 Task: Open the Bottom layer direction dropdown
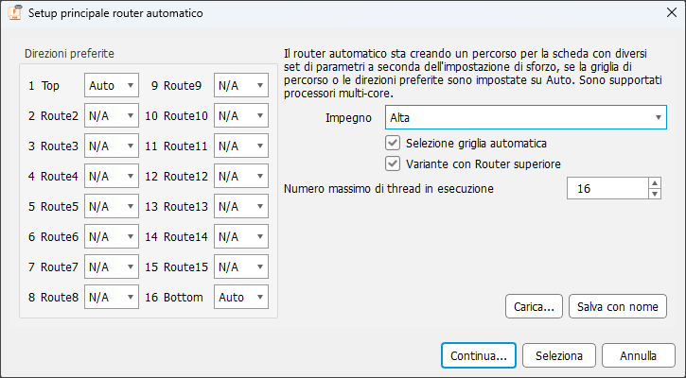[x=241, y=297]
